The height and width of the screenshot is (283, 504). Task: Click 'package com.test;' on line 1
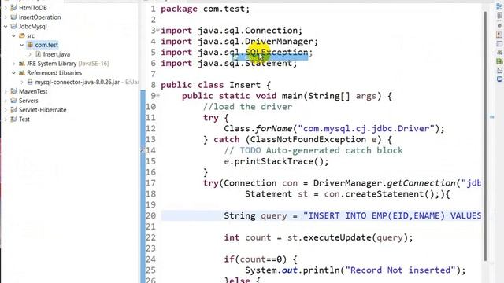[x=205, y=9]
